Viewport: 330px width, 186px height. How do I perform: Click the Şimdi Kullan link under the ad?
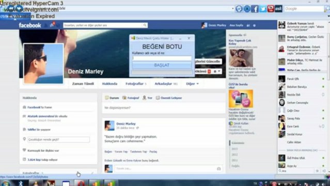(x=241, y=123)
